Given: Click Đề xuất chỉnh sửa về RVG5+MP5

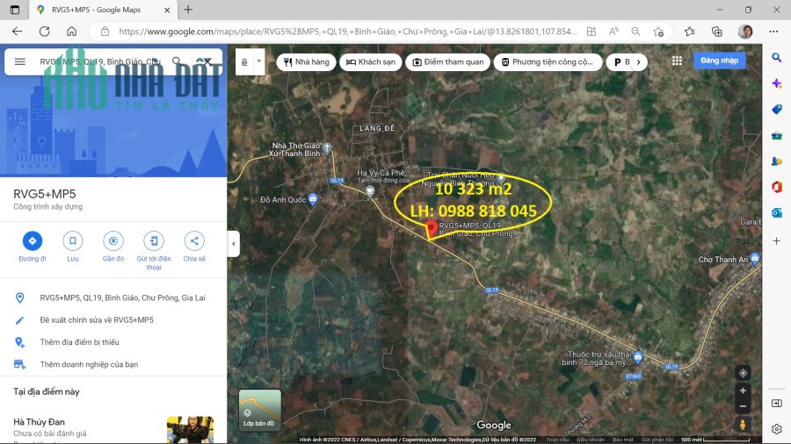Looking at the screenshot, I should click(113, 320).
